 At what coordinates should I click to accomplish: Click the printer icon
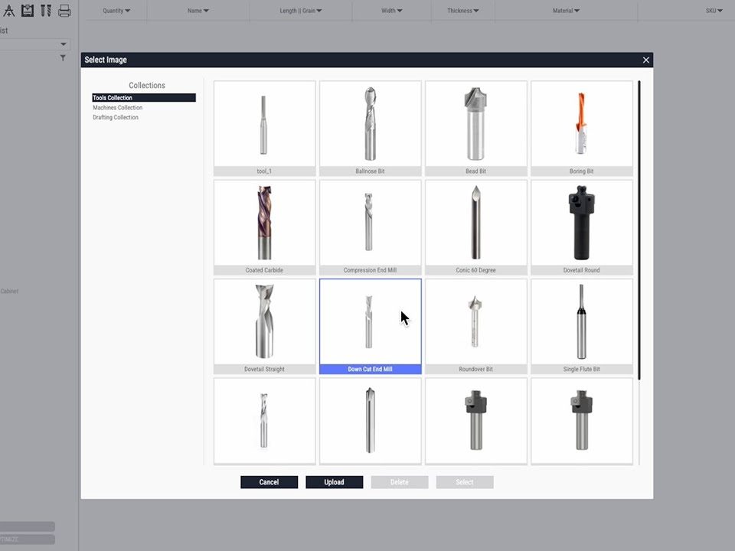tap(64, 11)
